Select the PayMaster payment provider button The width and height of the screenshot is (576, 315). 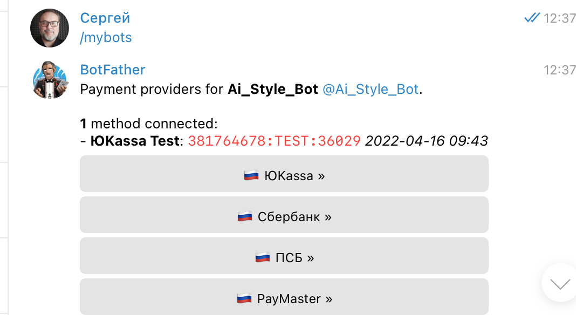(284, 297)
